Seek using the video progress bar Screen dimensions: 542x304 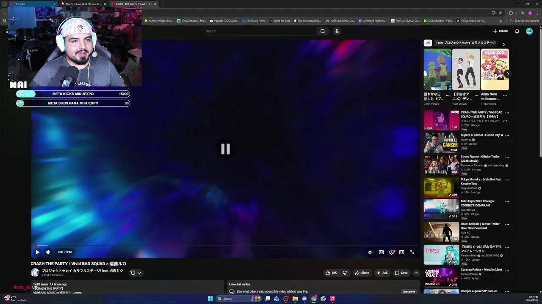pos(225,245)
